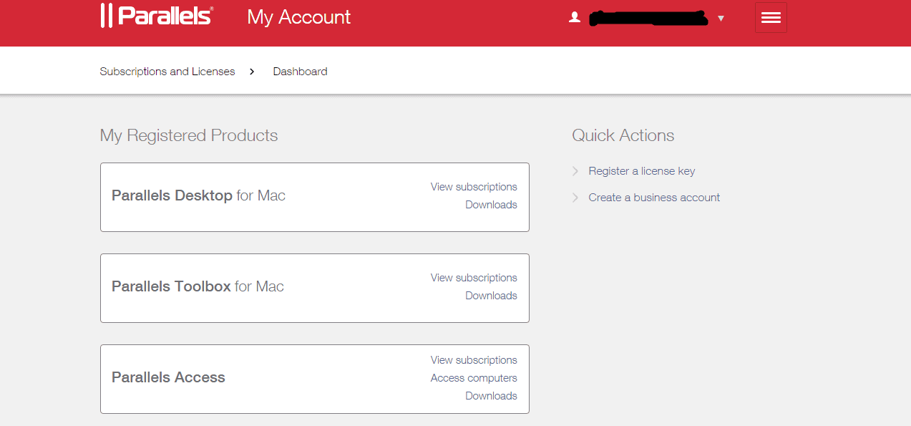Open Downloads for Parallels Desktop for Mac
911x426 pixels.
(x=491, y=205)
